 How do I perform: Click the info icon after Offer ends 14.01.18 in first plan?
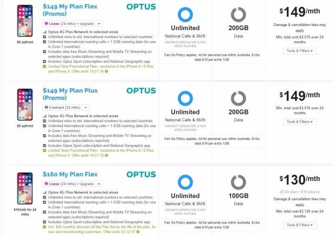point(106,71)
